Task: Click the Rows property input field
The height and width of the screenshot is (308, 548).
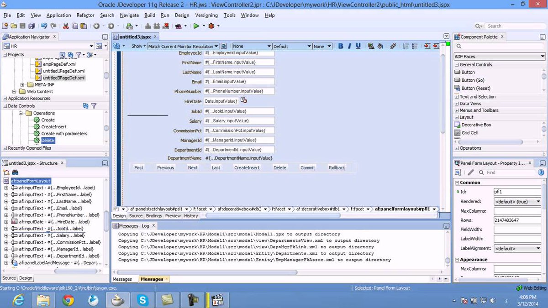Action: click(517, 220)
